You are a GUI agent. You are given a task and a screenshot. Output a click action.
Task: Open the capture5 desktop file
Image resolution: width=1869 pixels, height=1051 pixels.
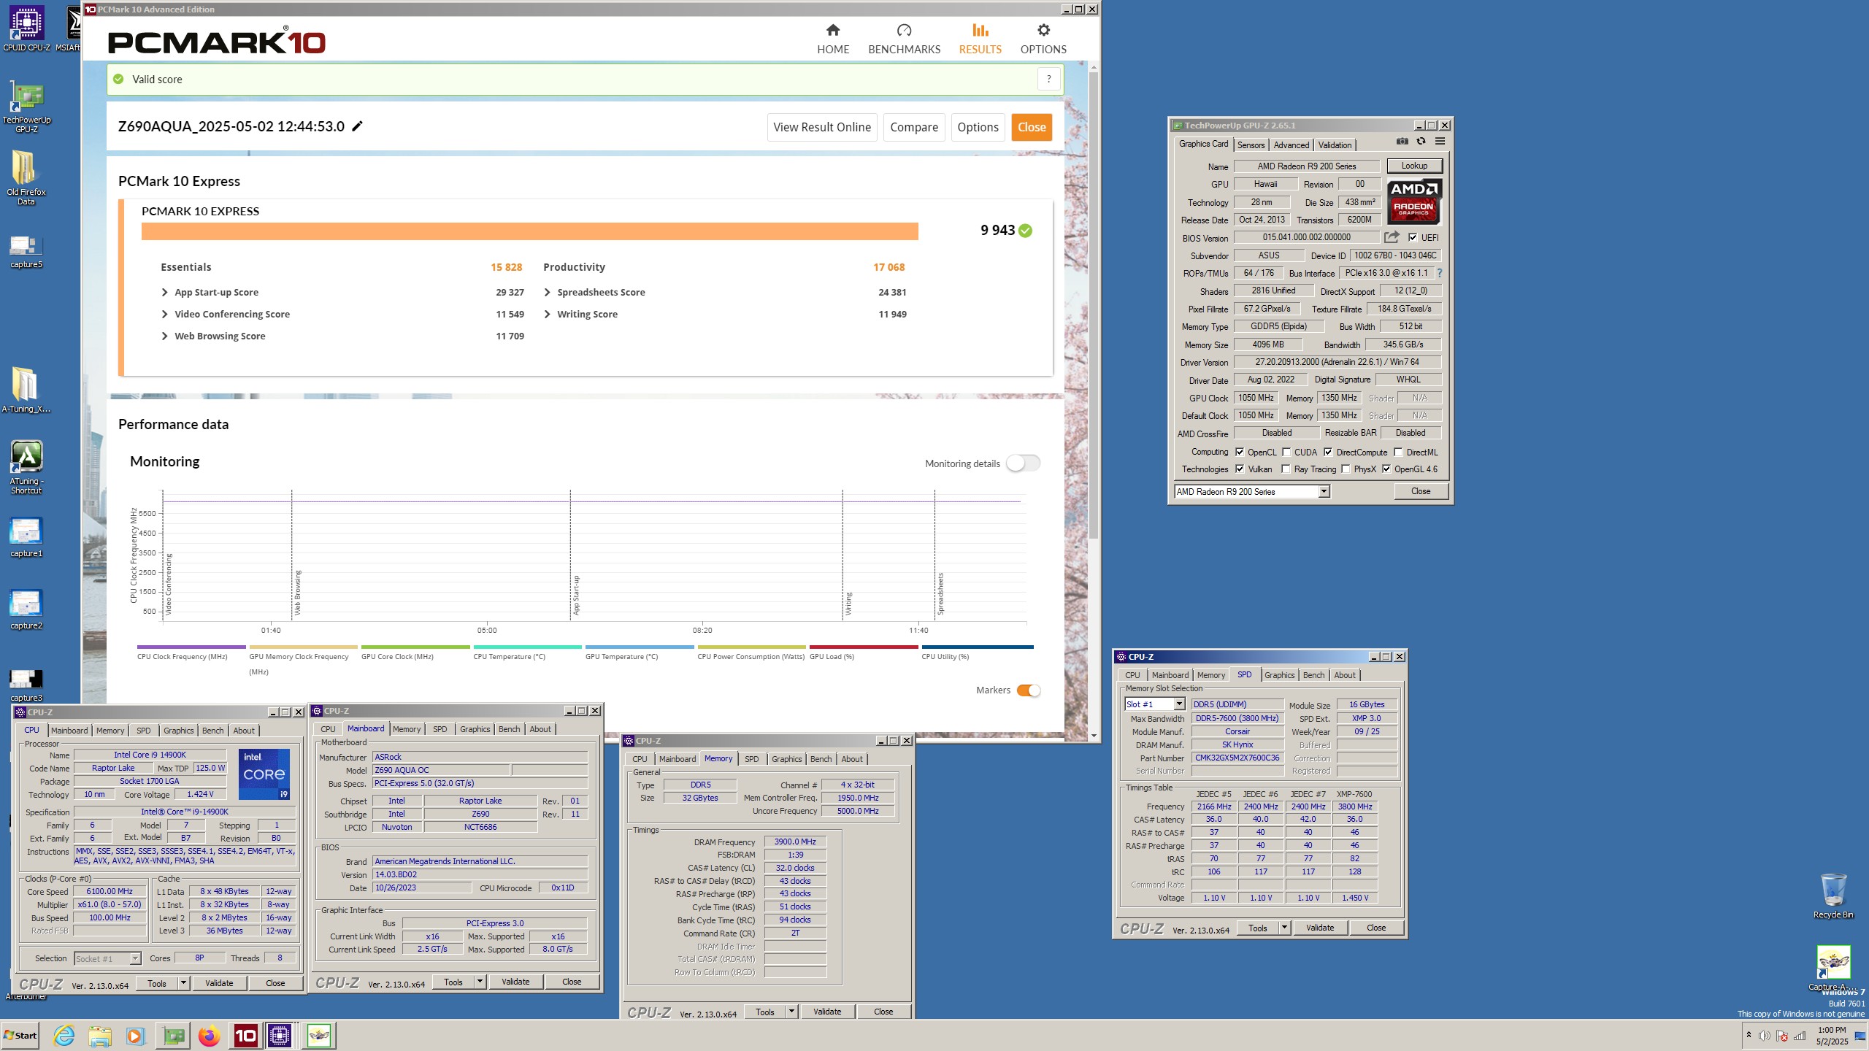pyautogui.click(x=26, y=251)
